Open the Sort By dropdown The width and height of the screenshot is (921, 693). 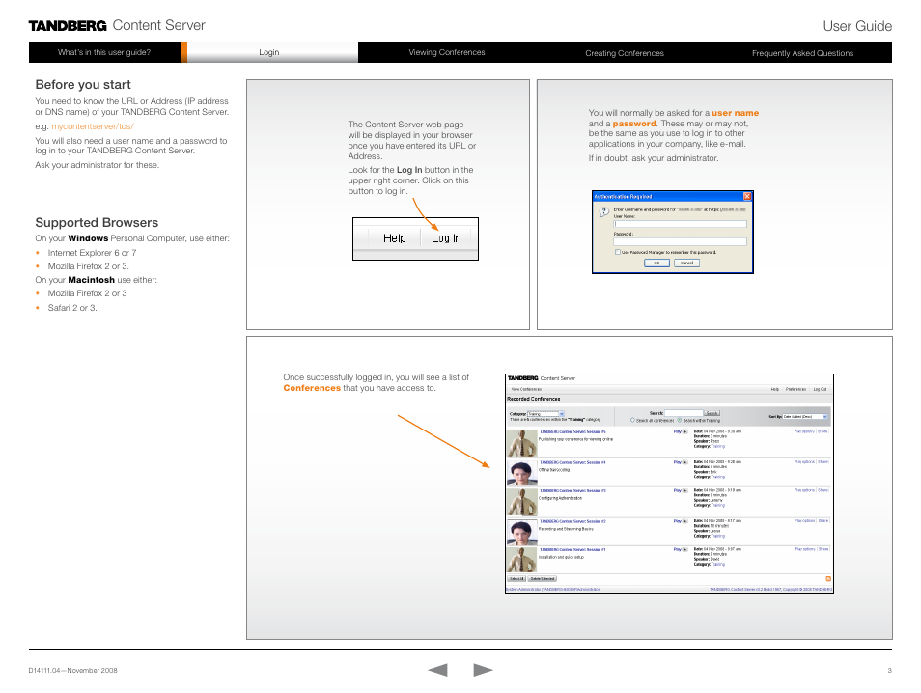pyautogui.click(x=805, y=416)
